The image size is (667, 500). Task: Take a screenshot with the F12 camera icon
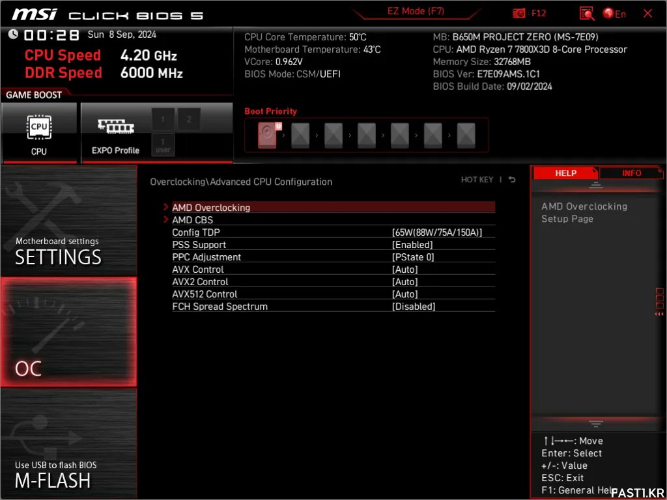point(518,14)
